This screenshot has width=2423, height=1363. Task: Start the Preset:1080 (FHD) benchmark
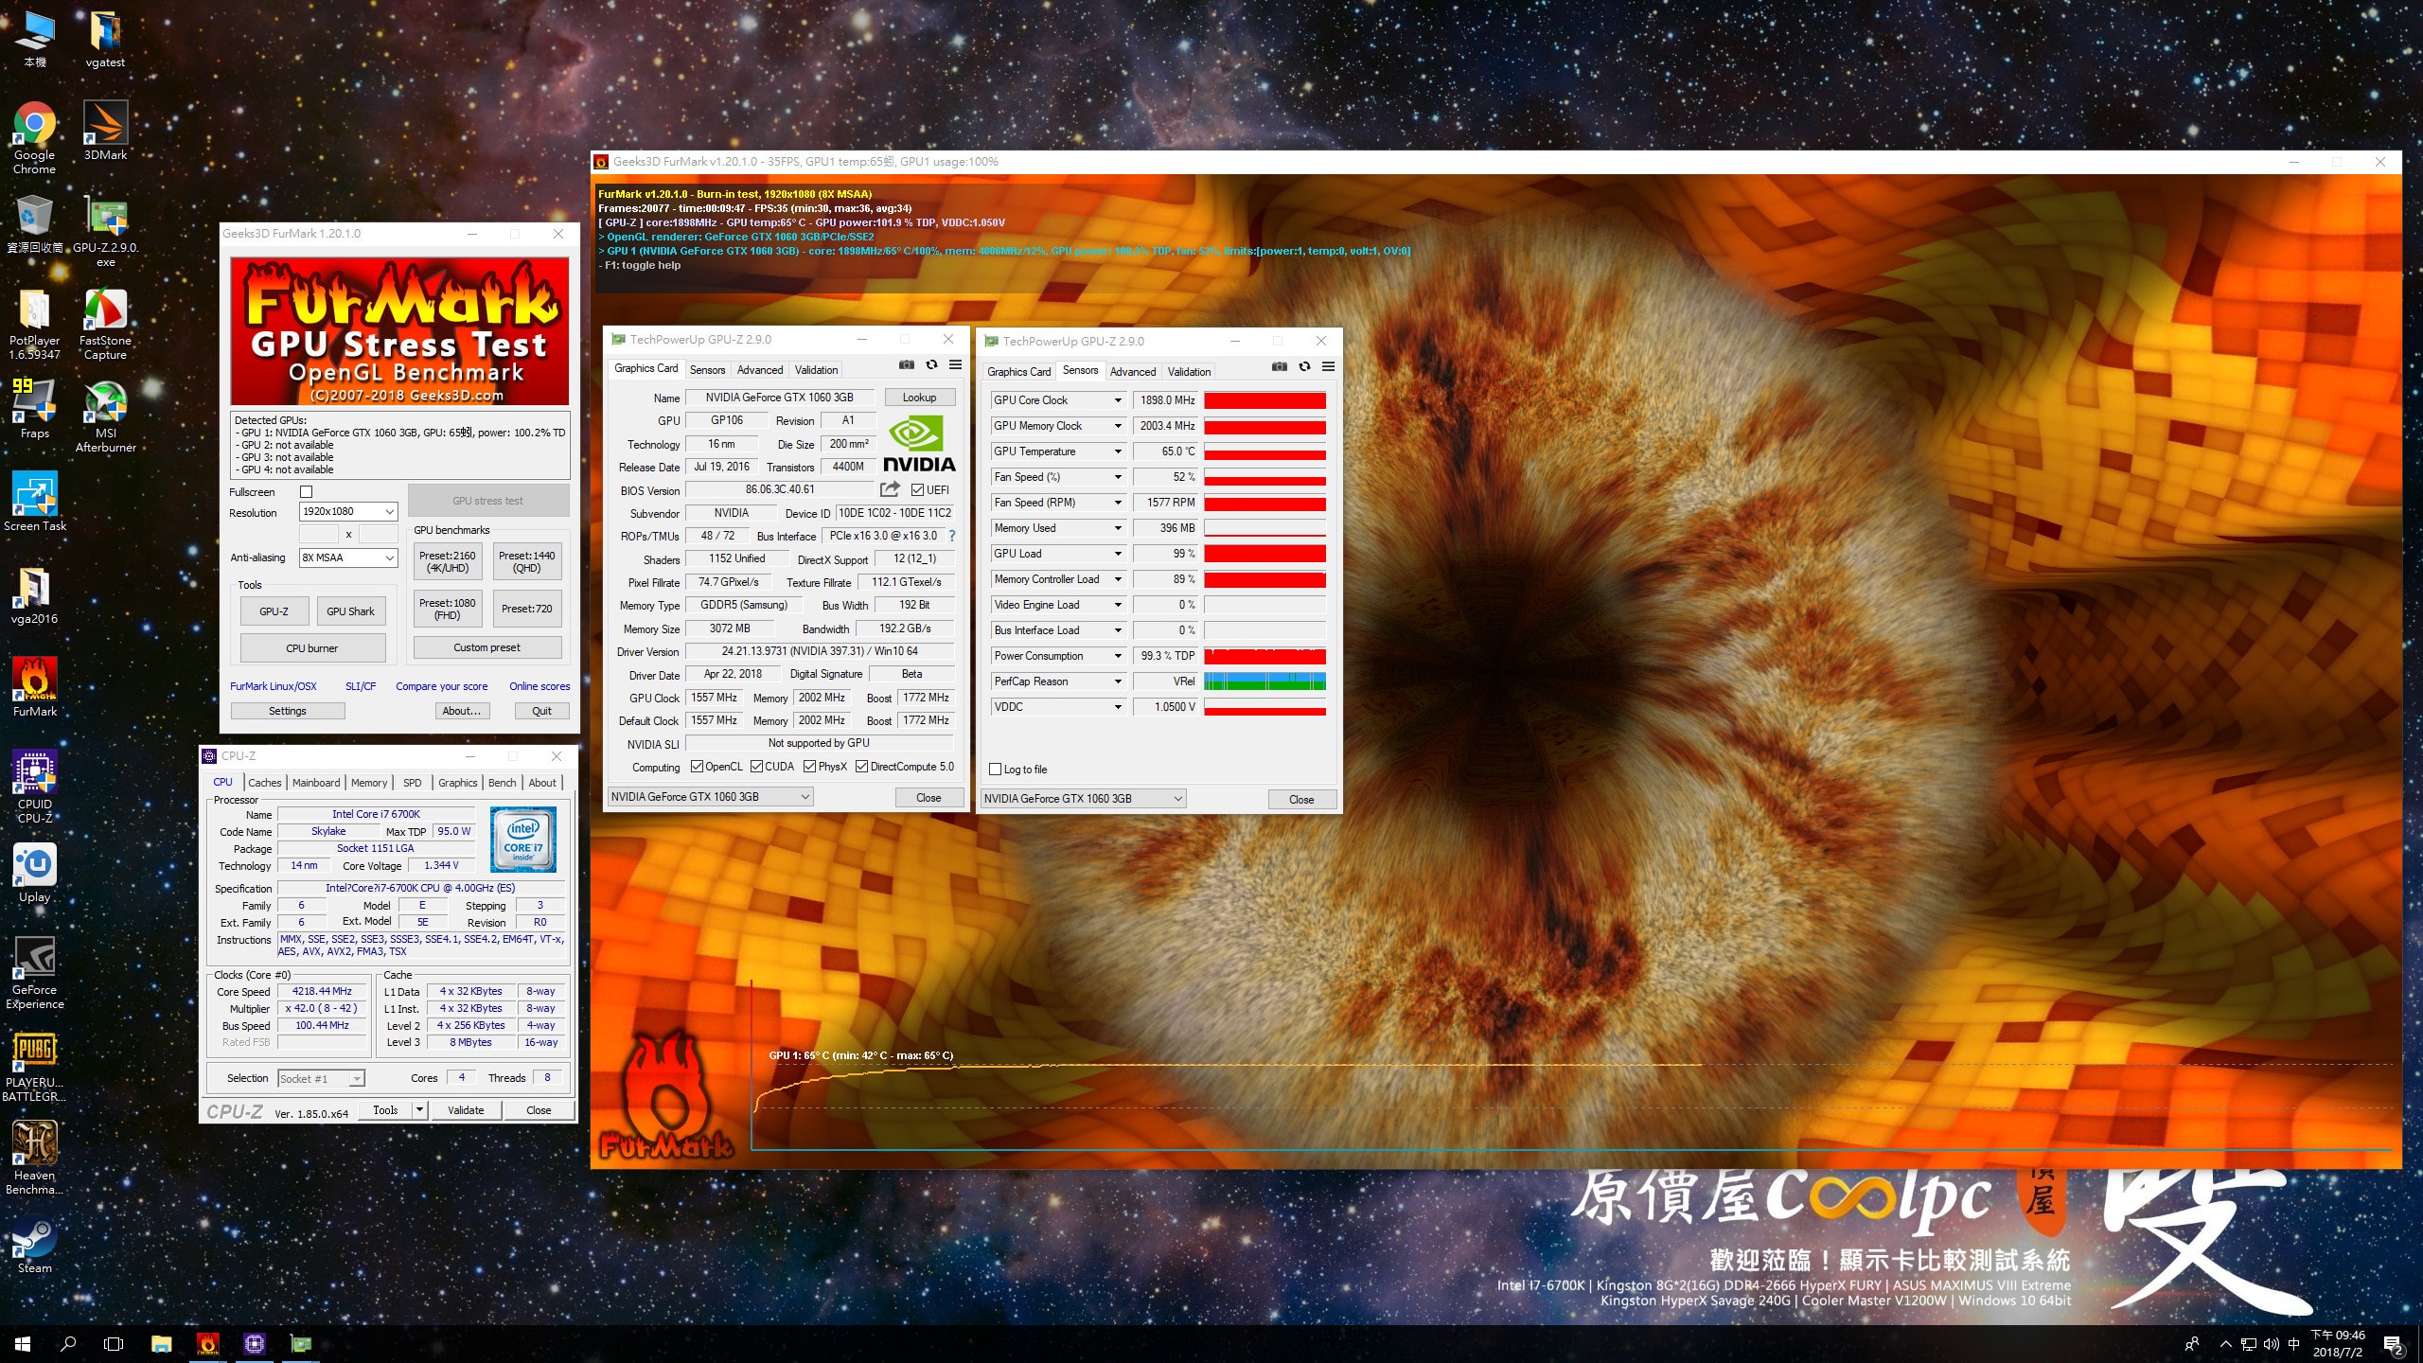[x=448, y=609]
